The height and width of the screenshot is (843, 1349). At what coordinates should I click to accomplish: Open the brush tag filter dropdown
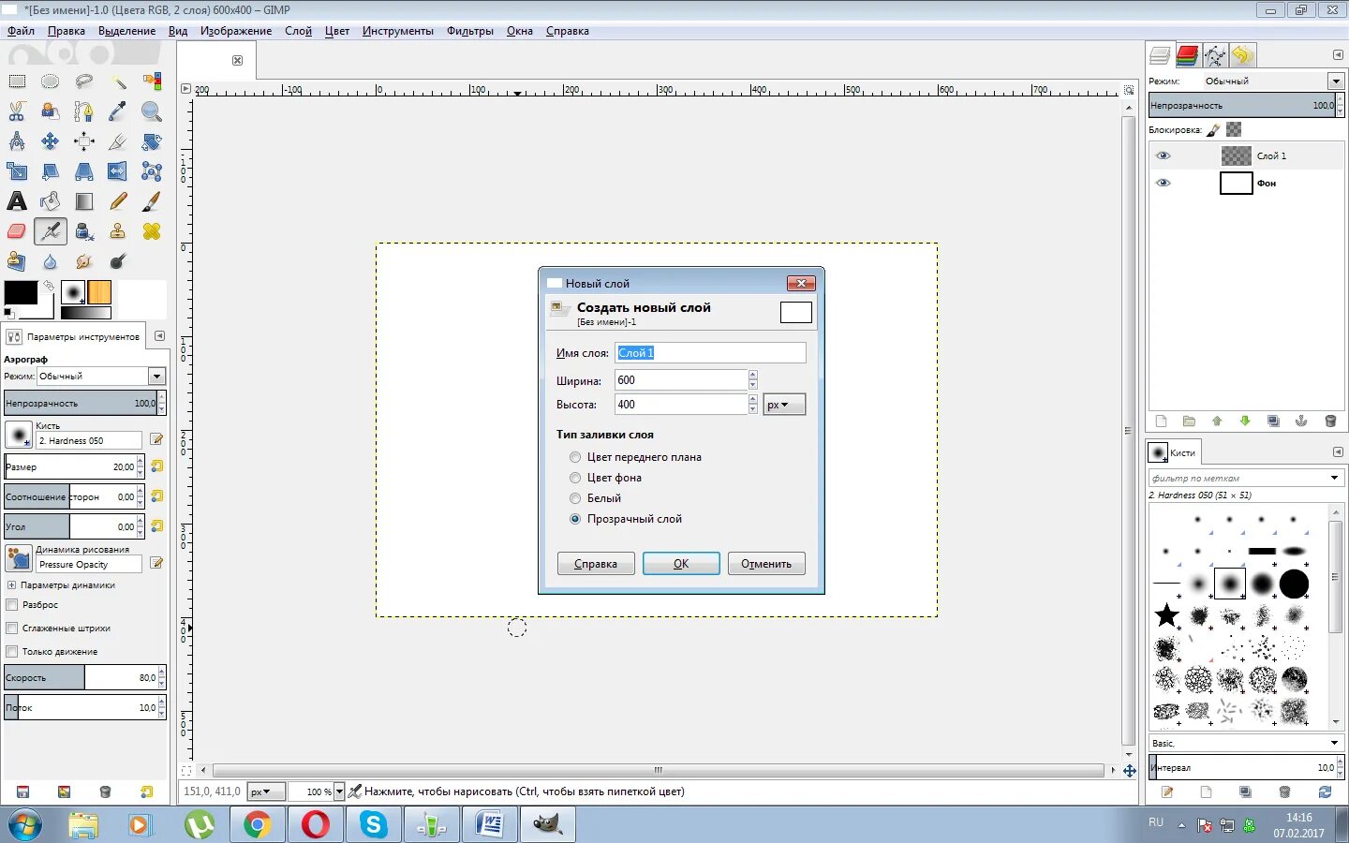pos(1334,479)
